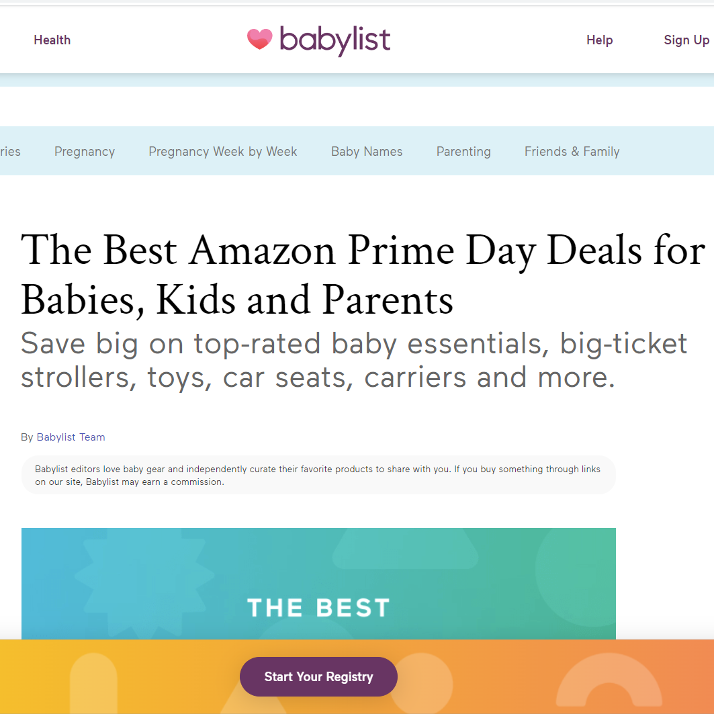714x714 pixels.
Task: Click the babylist wordmark text
Action: 334,40
